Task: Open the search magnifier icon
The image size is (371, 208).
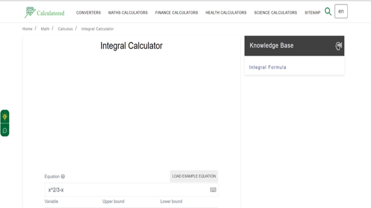Action: (x=328, y=11)
